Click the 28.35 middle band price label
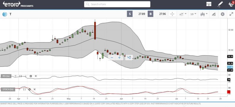Image resolution: width=235 pixels, height=107 pixels. click(x=230, y=63)
